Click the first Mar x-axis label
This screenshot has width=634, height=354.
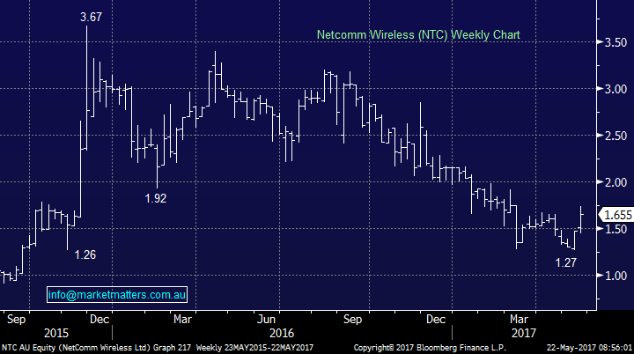click(182, 319)
